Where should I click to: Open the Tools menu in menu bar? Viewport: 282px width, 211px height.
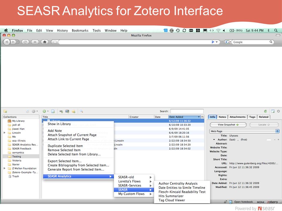coord(97,30)
